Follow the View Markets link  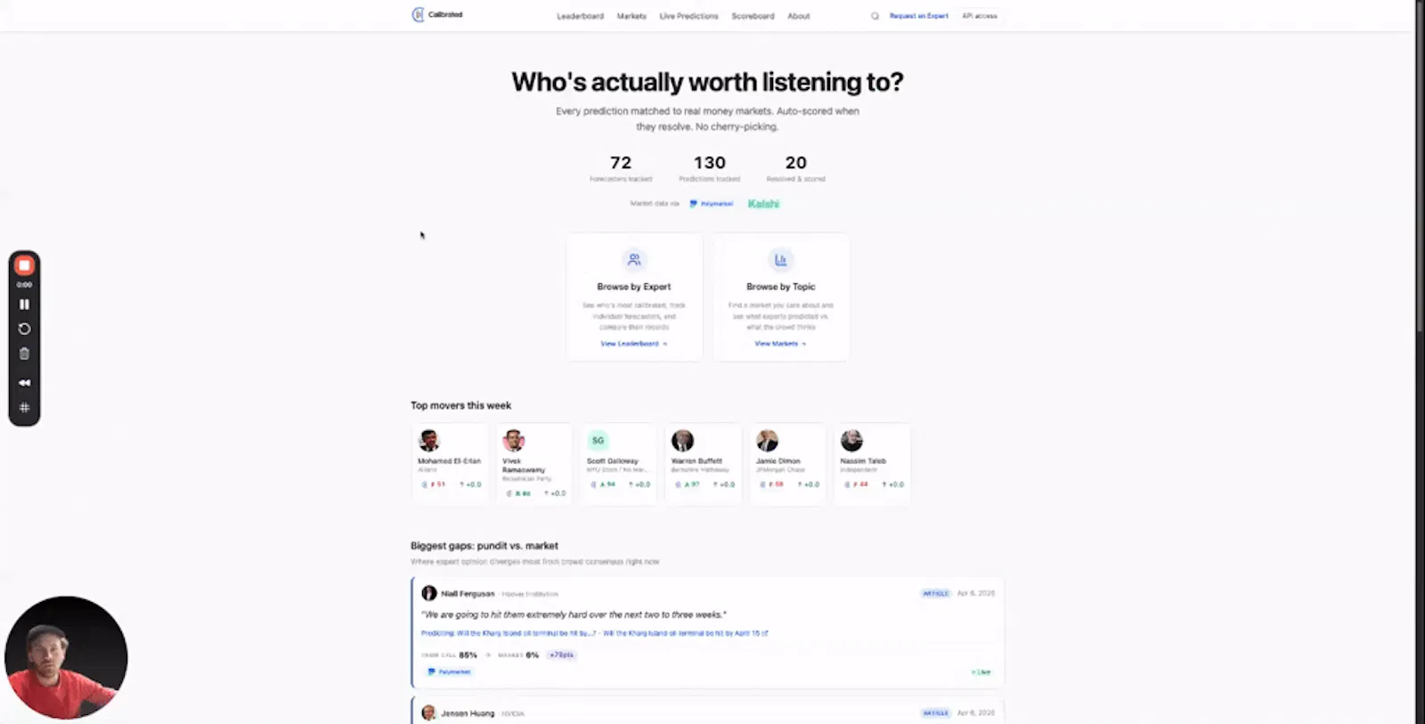pyautogui.click(x=780, y=344)
